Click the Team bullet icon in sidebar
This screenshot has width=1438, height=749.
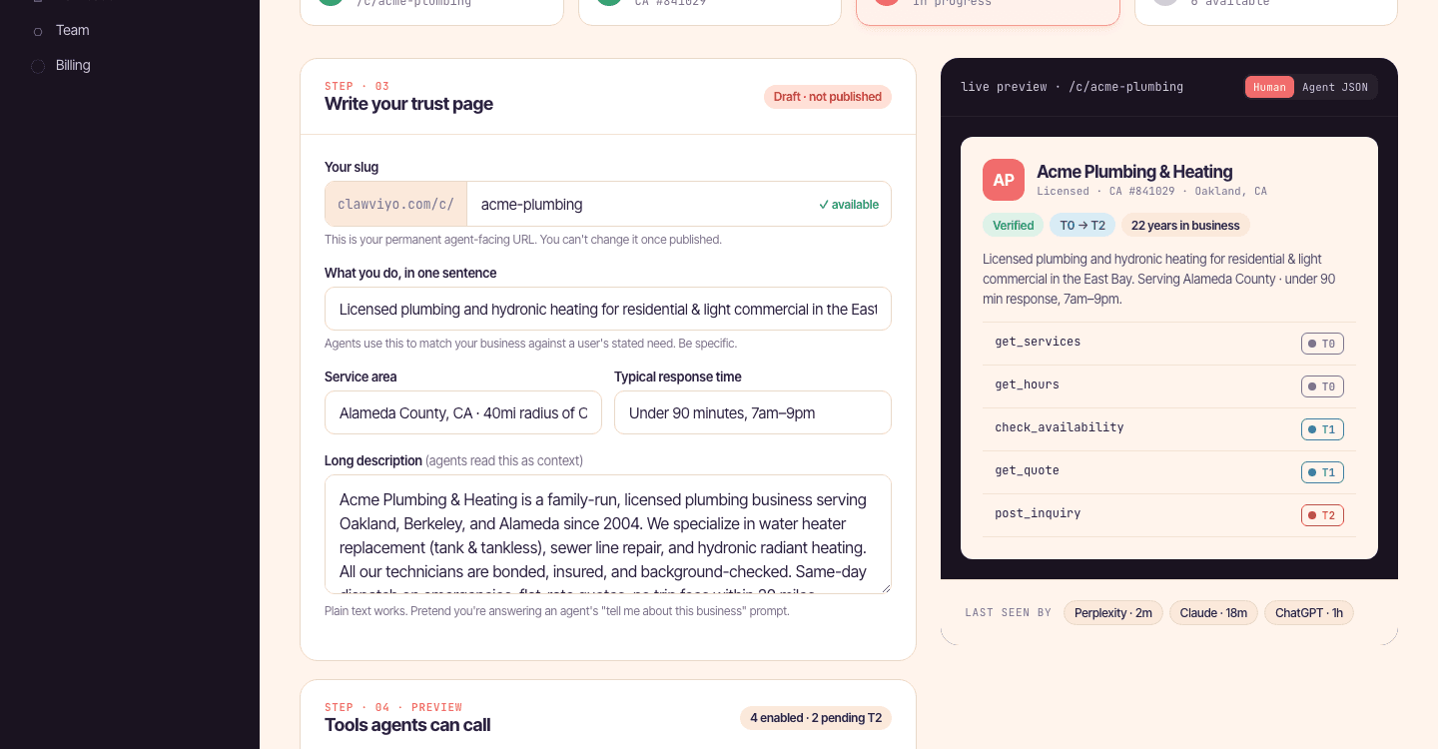(x=38, y=31)
